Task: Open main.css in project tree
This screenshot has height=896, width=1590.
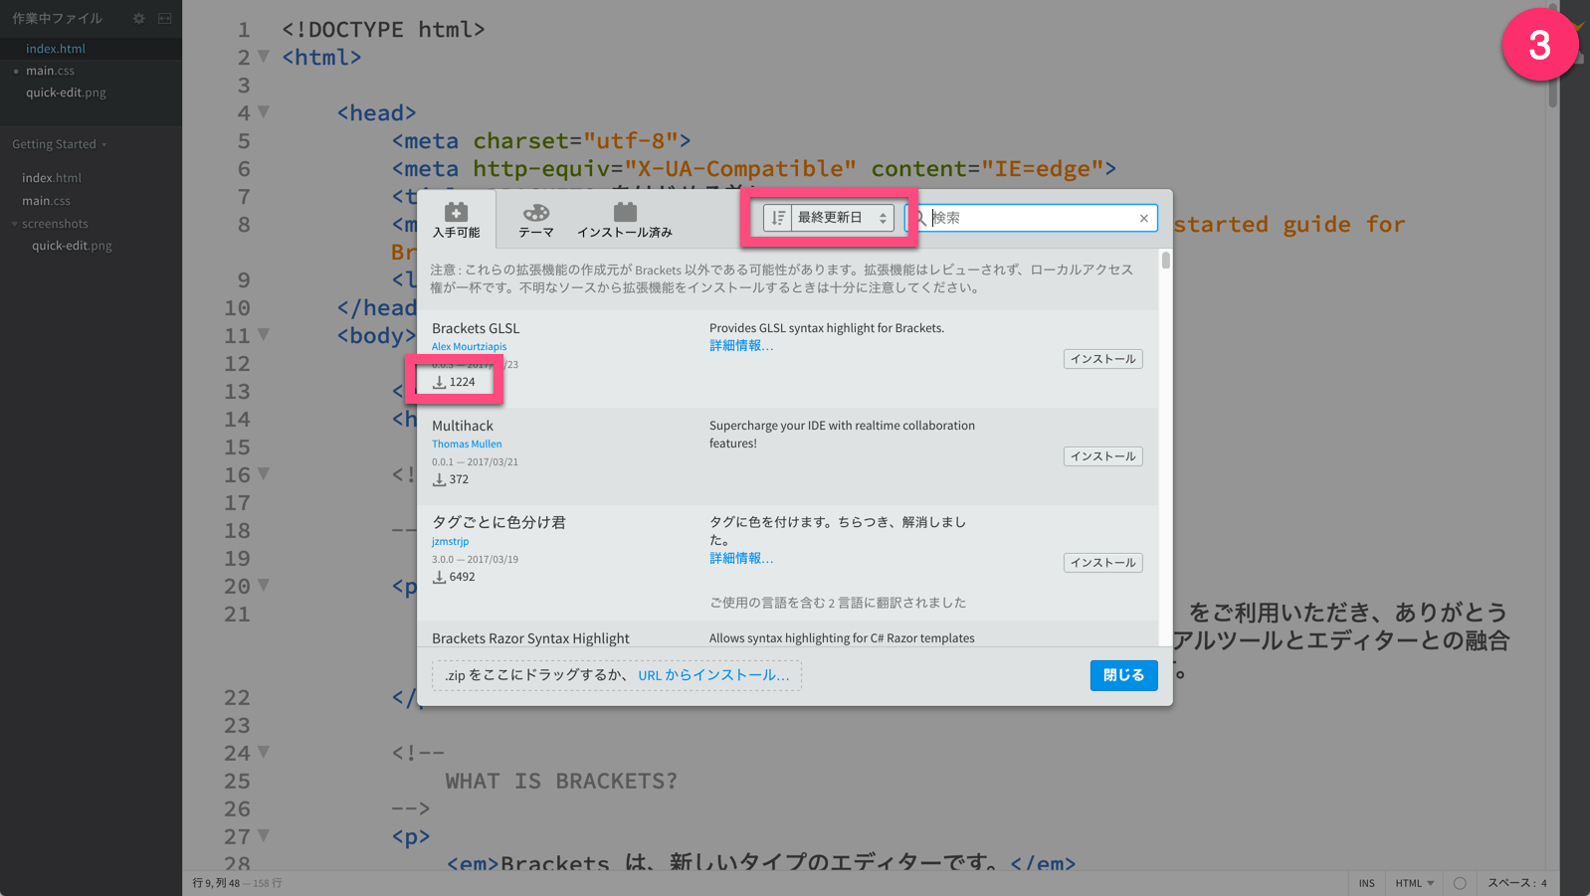Action: (46, 201)
